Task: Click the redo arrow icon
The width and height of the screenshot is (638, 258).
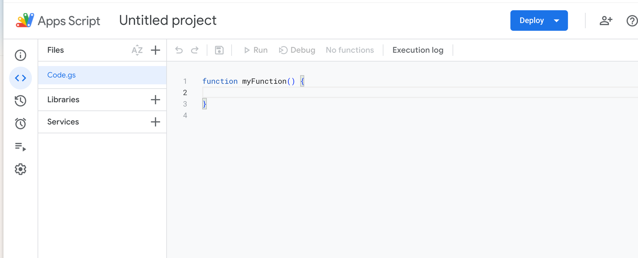Action: pos(195,50)
